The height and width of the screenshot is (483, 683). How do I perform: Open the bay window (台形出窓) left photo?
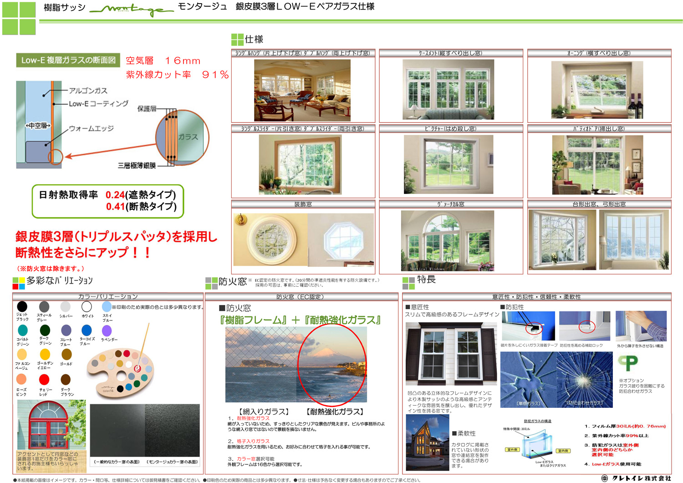click(x=562, y=240)
